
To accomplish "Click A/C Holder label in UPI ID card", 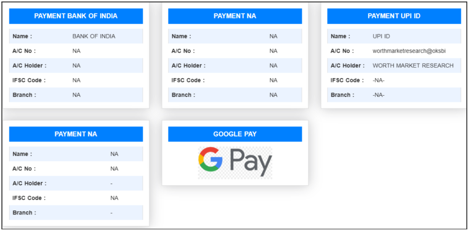I will click(x=348, y=65).
